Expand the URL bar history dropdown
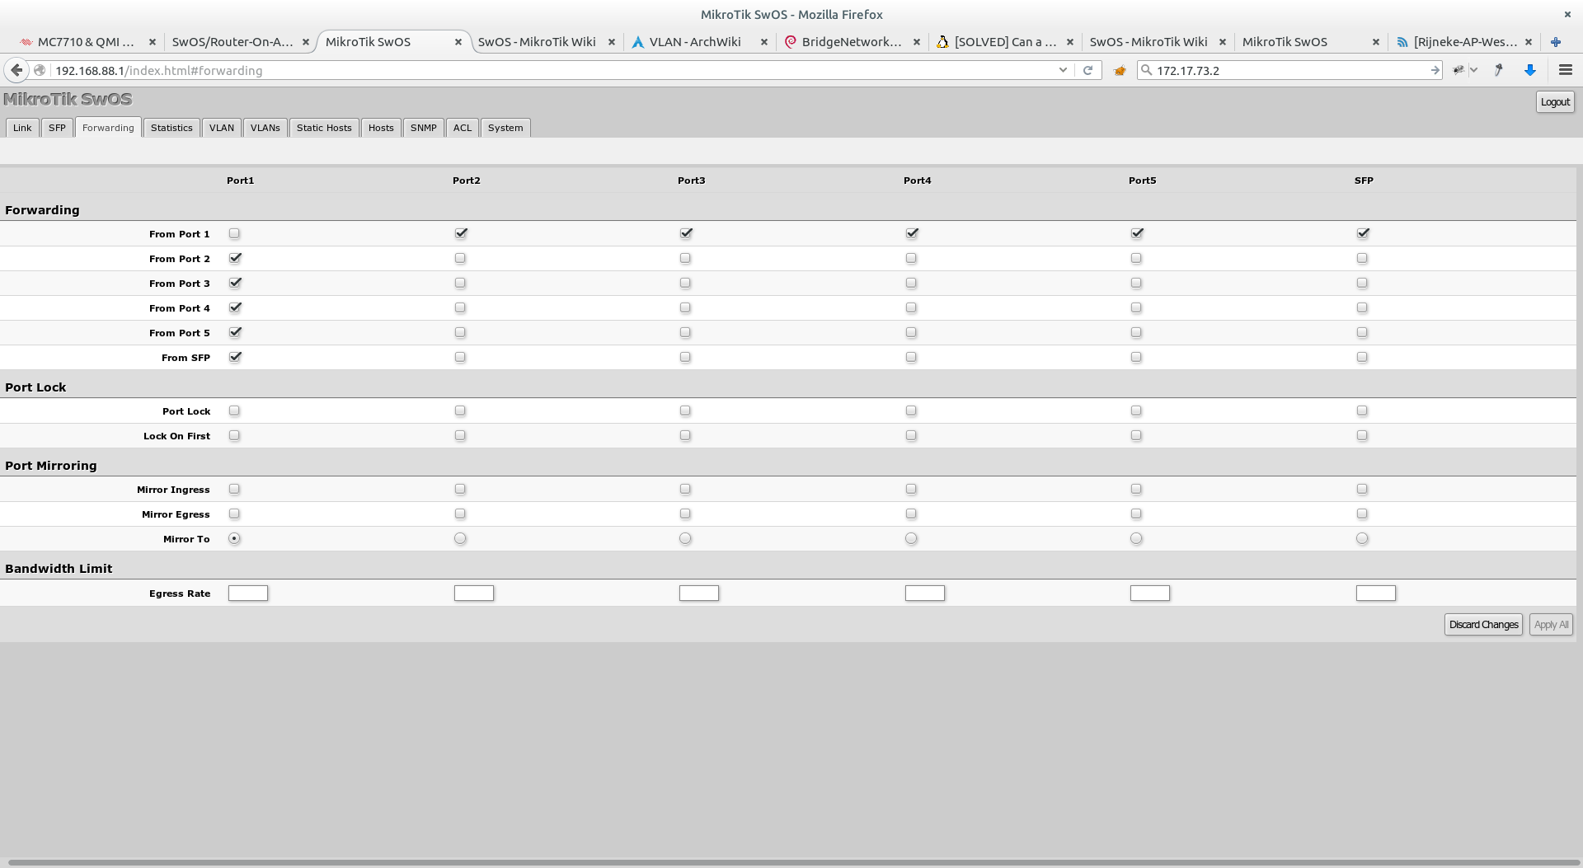This screenshot has height=868, width=1583. tap(1063, 71)
